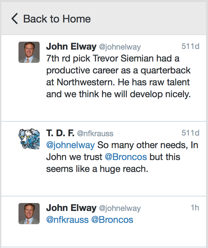Open T. D. F. wolf avatar image

point(29,139)
